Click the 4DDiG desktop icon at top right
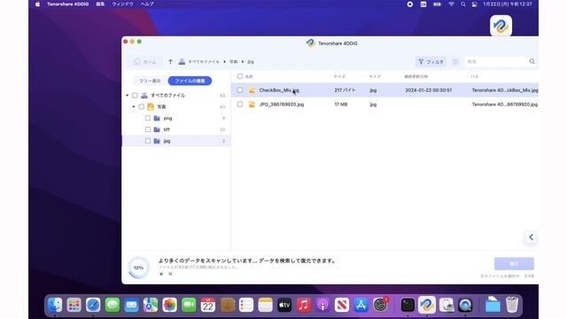 501,26
